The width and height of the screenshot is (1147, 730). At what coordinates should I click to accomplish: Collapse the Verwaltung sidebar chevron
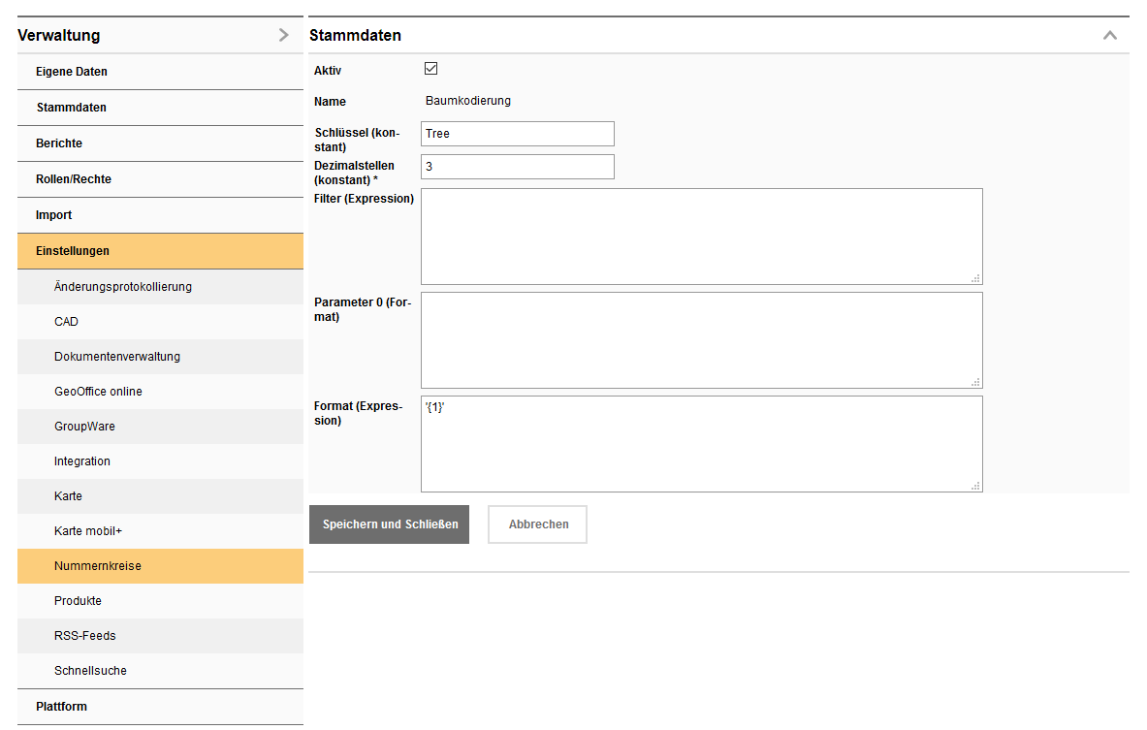(x=283, y=35)
